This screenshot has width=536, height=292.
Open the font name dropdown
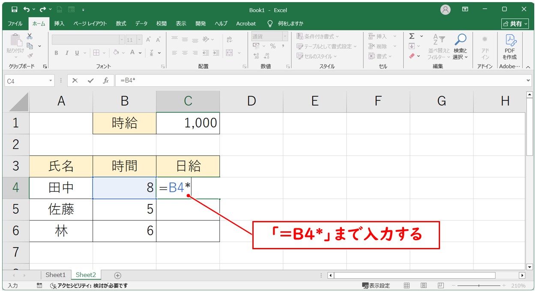tap(122, 40)
